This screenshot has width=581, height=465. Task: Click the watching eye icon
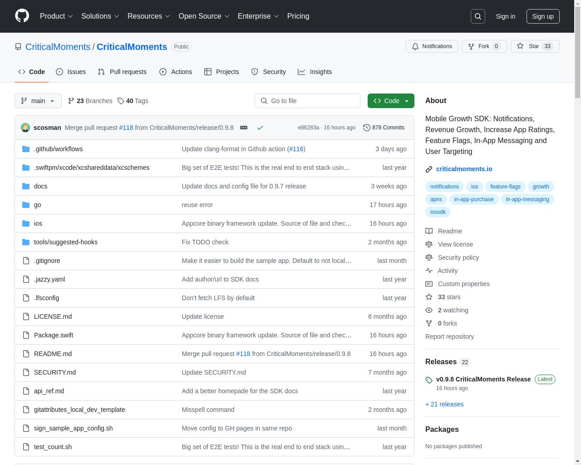tap(429, 310)
